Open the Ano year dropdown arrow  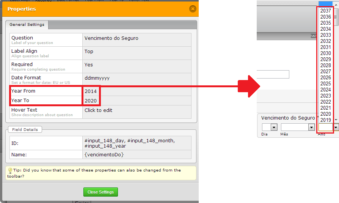click(x=336, y=128)
